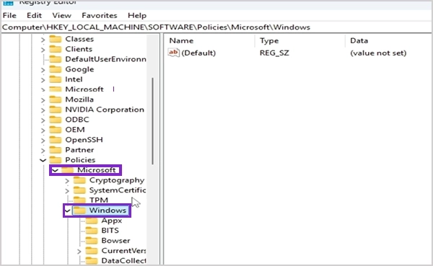Select the TPM key label
433x266 pixels.
(x=99, y=200)
